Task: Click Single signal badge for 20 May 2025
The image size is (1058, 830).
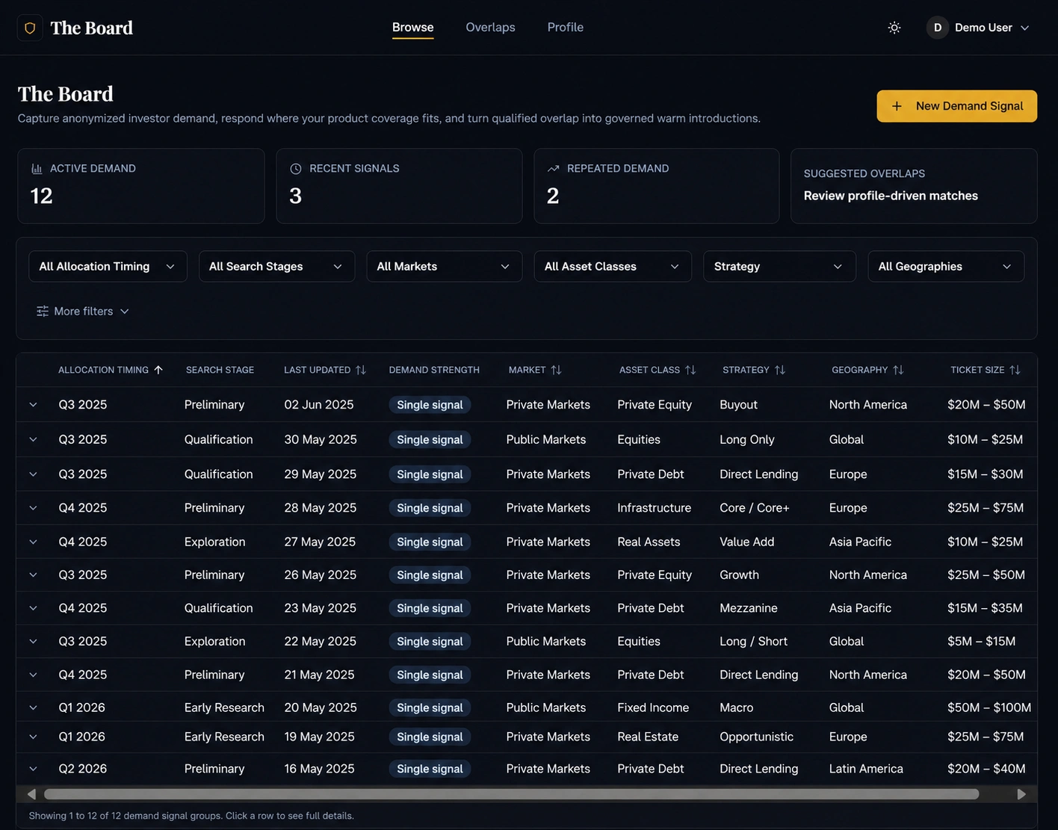Action: pos(430,707)
